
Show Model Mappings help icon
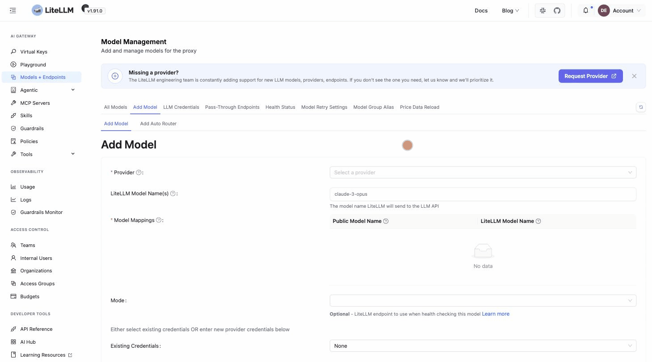[159, 220]
